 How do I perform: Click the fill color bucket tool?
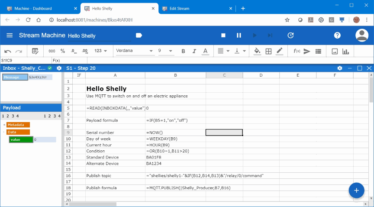(257, 51)
